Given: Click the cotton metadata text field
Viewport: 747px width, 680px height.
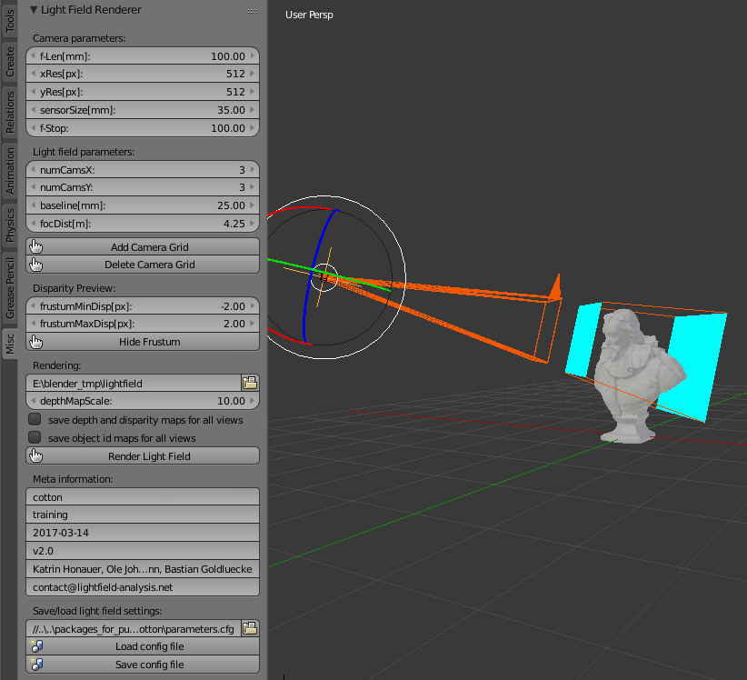Looking at the screenshot, I should pyautogui.click(x=142, y=496).
